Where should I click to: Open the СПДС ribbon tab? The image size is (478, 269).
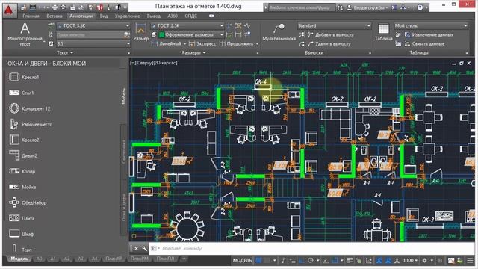tap(191, 16)
